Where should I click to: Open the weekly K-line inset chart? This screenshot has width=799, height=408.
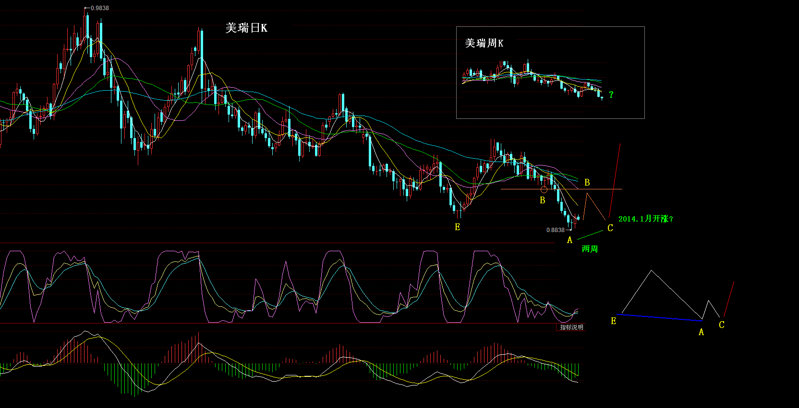click(550, 72)
